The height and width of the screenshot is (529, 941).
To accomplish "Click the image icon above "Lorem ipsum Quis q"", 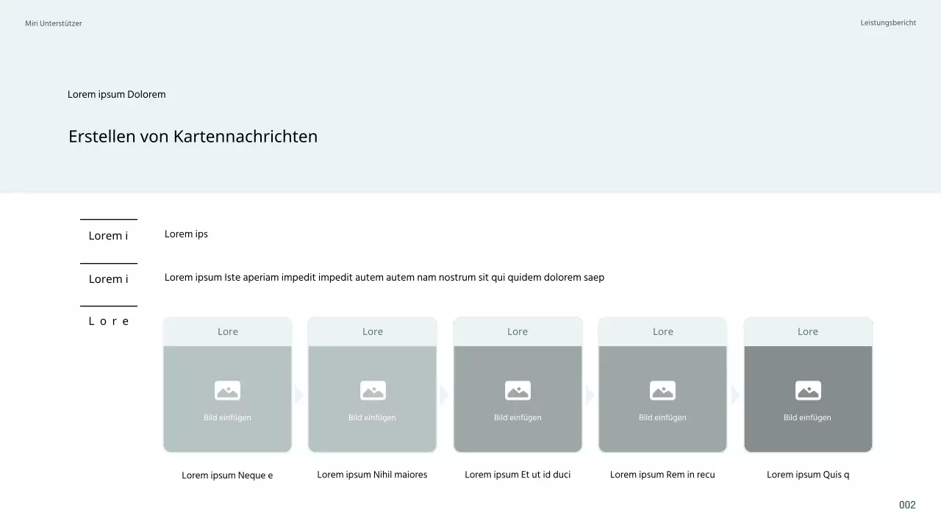I will tap(808, 390).
